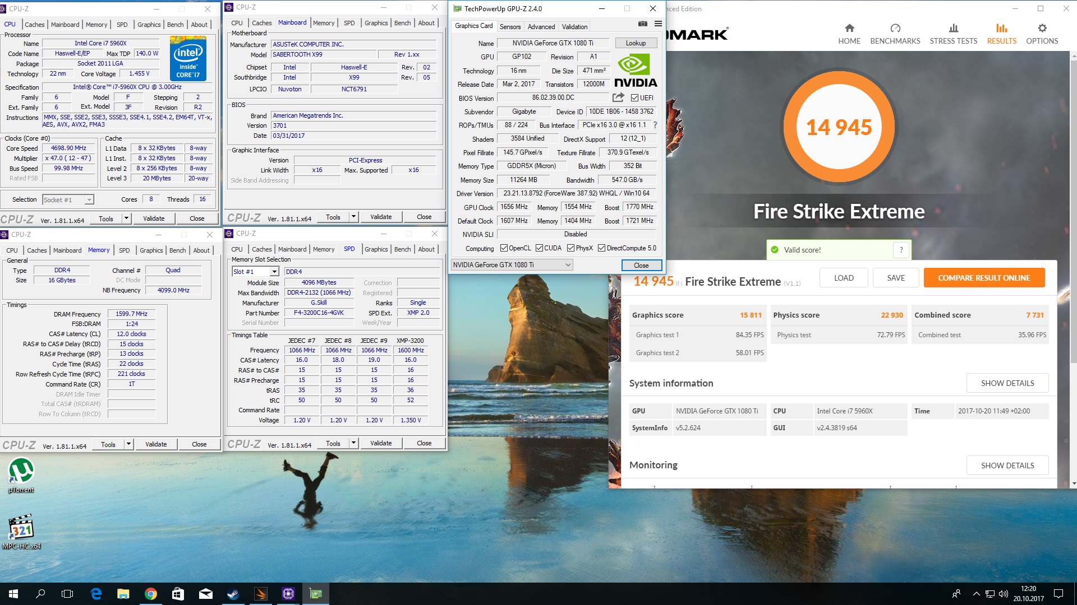Open Bench tab in Mainboard CPU-Z window

click(x=402, y=23)
